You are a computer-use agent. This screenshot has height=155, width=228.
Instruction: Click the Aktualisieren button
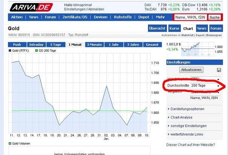tap(191, 70)
